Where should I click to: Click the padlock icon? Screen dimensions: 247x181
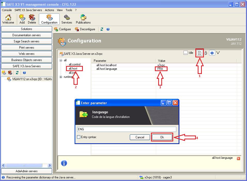tap(206, 53)
